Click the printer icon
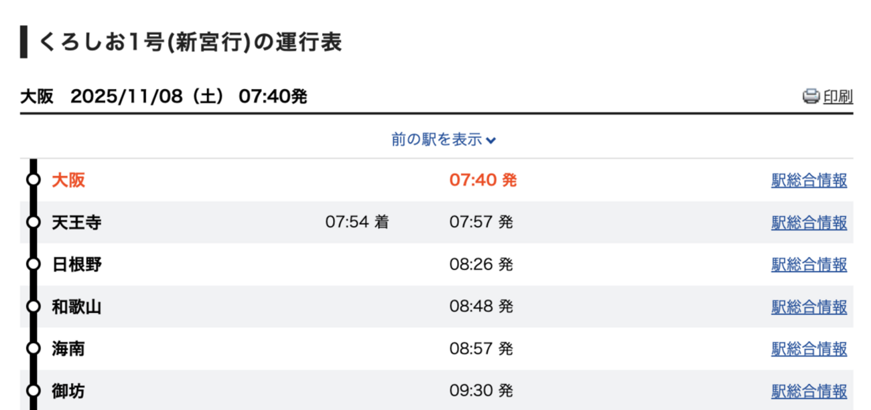 click(811, 97)
